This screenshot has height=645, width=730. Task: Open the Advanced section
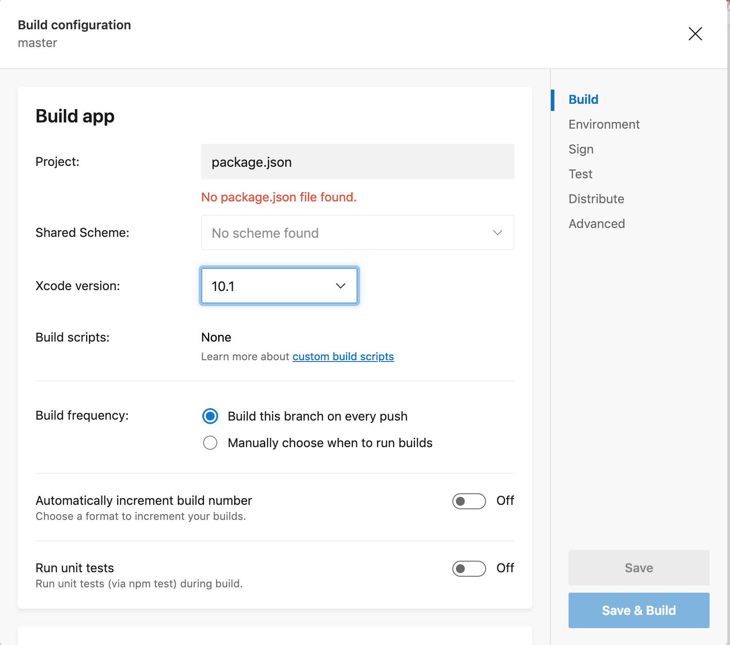(597, 224)
